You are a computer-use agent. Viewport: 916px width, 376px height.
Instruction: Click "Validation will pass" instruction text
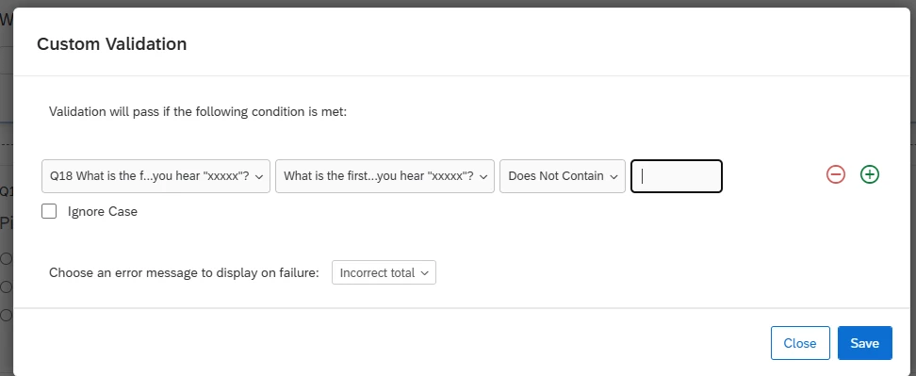tap(198, 111)
